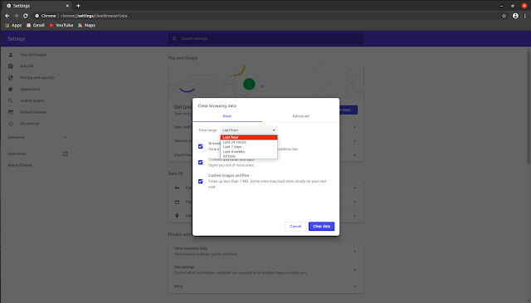Click the You and Google person icon
Image resolution: width=531 pixels, height=303 pixels.
click(x=11, y=55)
